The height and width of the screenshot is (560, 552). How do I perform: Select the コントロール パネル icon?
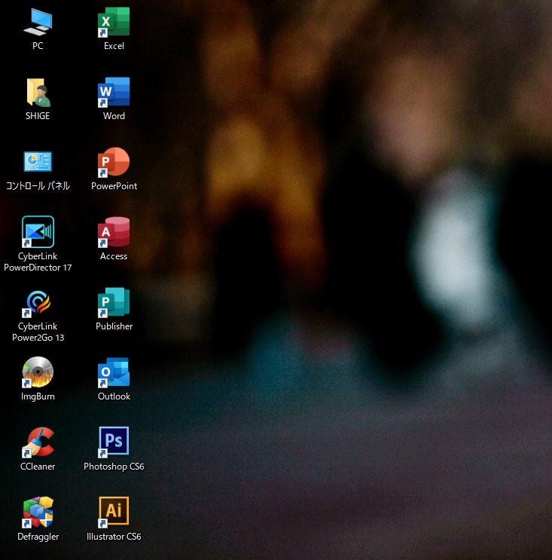coord(38,162)
